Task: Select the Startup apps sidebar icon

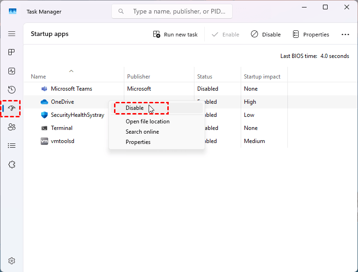Action: (x=12, y=108)
